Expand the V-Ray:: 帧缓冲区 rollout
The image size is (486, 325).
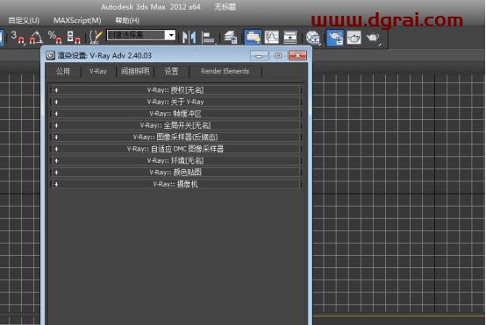pos(175,114)
